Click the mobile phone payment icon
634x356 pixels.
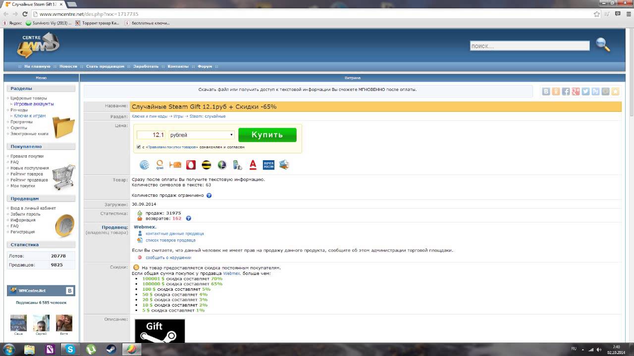click(x=237, y=165)
